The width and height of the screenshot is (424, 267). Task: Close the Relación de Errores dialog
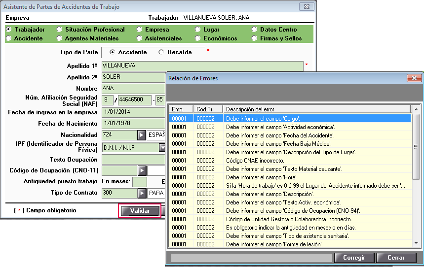(414, 78)
